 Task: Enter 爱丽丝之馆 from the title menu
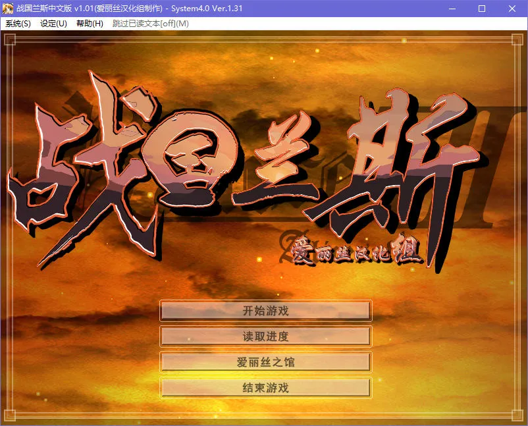click(x=265, y=362)
